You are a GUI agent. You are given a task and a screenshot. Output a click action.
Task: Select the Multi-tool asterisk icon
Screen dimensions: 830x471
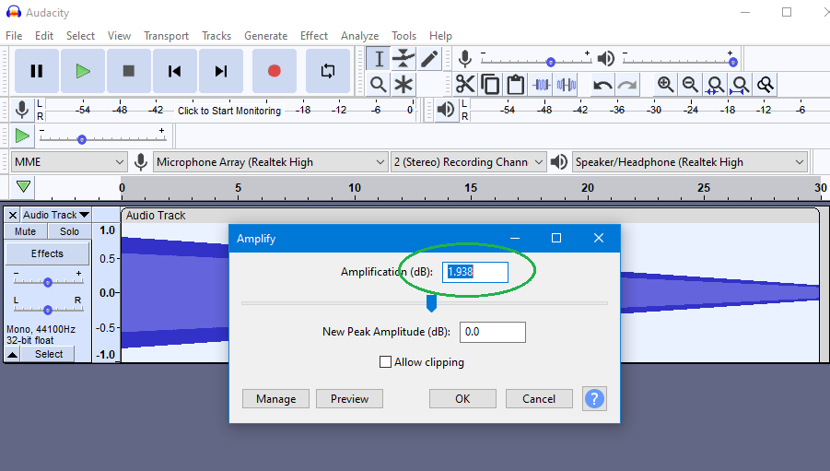(x=403, y=84)
